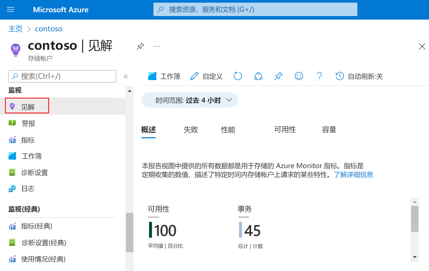This screenshot has height=271, width=429.
Task: Click the Microsoft Azure logo text
Action: coord(61,10)
